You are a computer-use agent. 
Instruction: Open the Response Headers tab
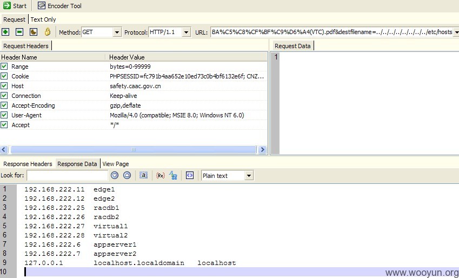click(x=28, y=164)
